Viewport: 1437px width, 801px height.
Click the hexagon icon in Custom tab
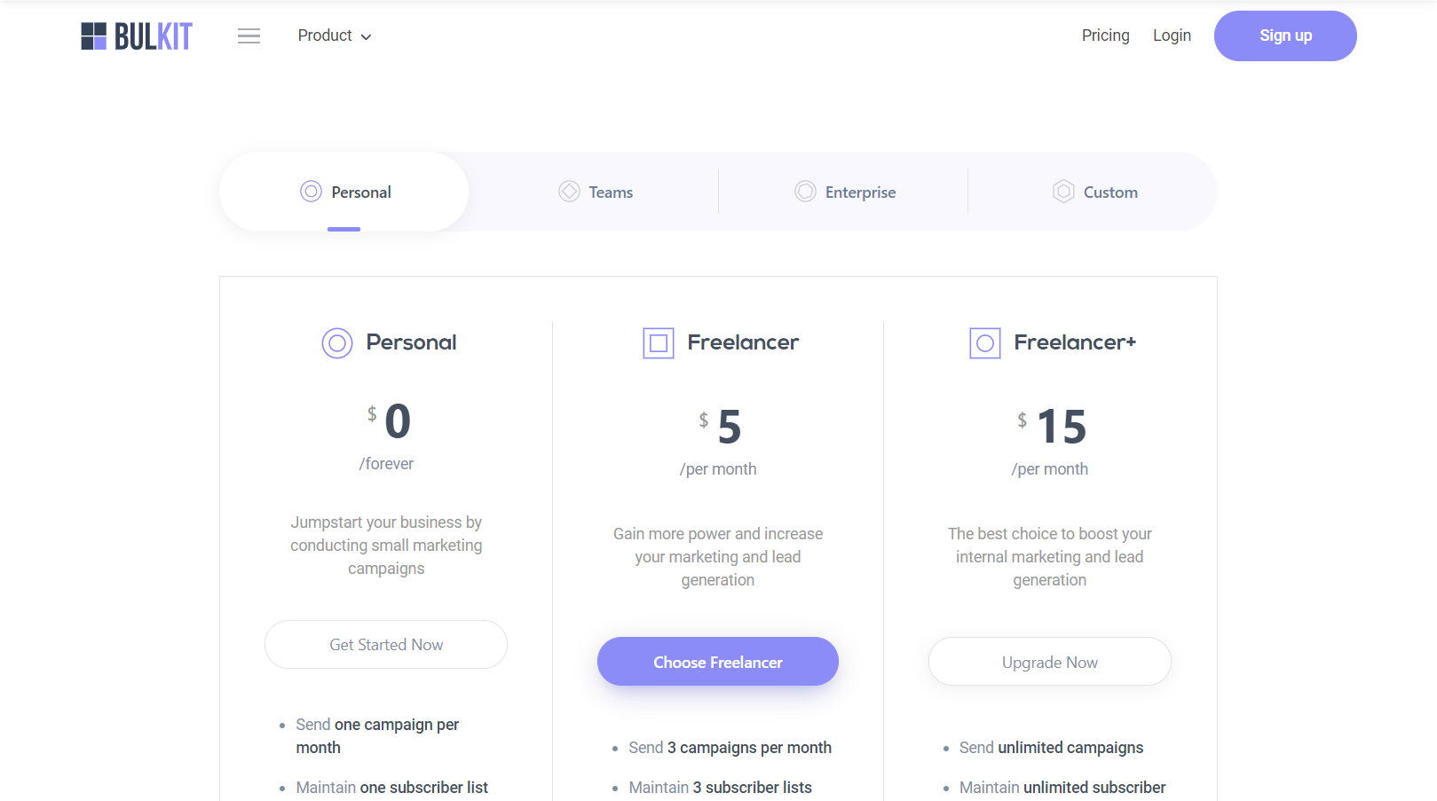(x=1063, y=192)
